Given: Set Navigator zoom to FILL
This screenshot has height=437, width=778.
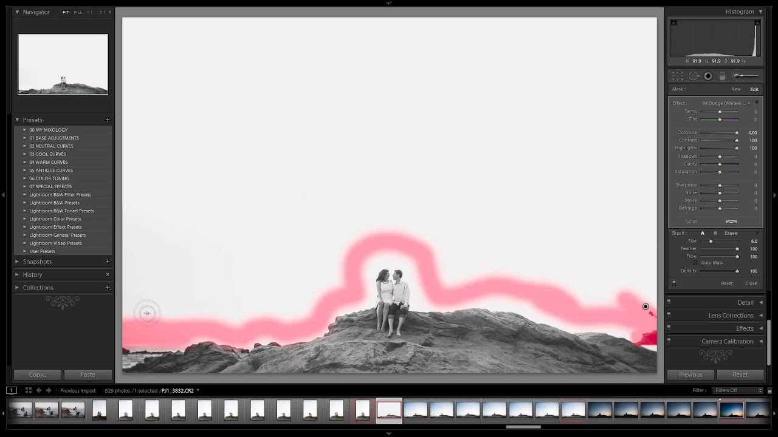Looking at the screenshot, I should [78, 12].
